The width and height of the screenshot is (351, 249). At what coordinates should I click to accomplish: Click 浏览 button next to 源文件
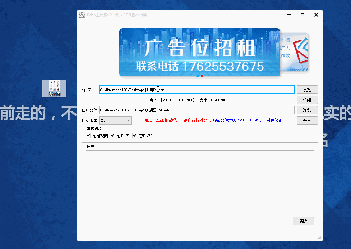click(x=307, y=90)
